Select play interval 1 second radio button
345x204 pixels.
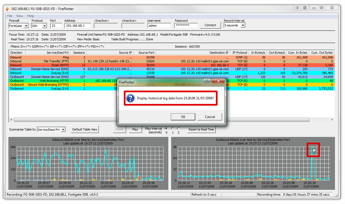(x=172, y=129)
